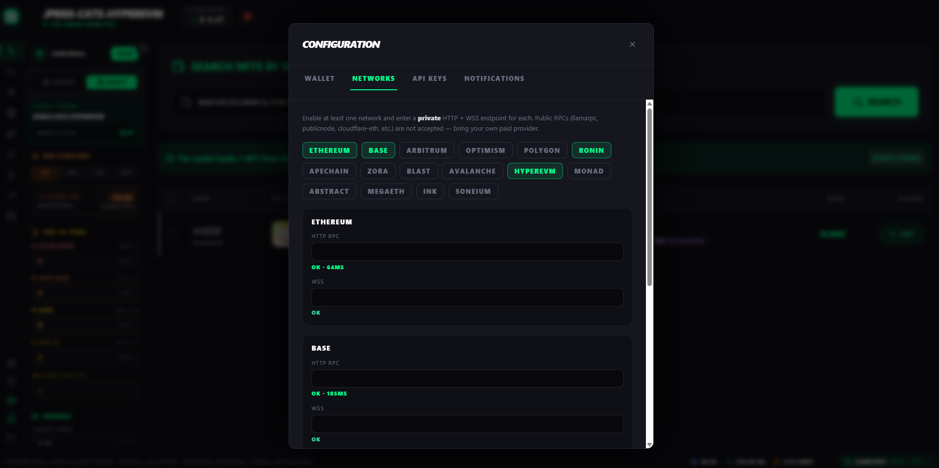Enable the Optimism network
Screen dimensions: 939x468
486,150
